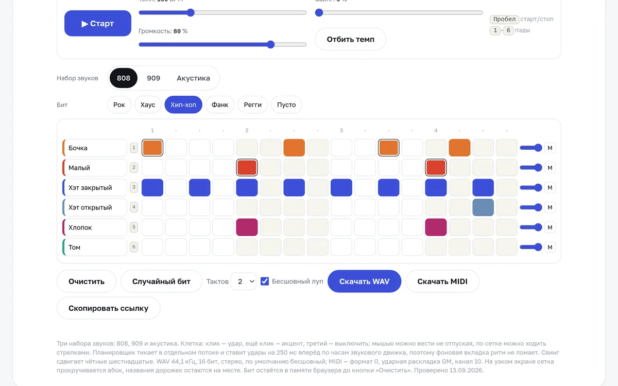Adjust the Хлопок track volume slider
Image resolution: width=618 pixels, height=386 pixels.
[531, 227]
